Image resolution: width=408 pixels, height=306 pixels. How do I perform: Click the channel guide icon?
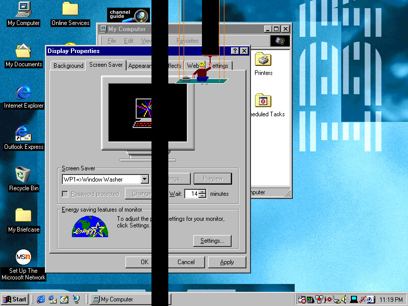tap(129, 15)
